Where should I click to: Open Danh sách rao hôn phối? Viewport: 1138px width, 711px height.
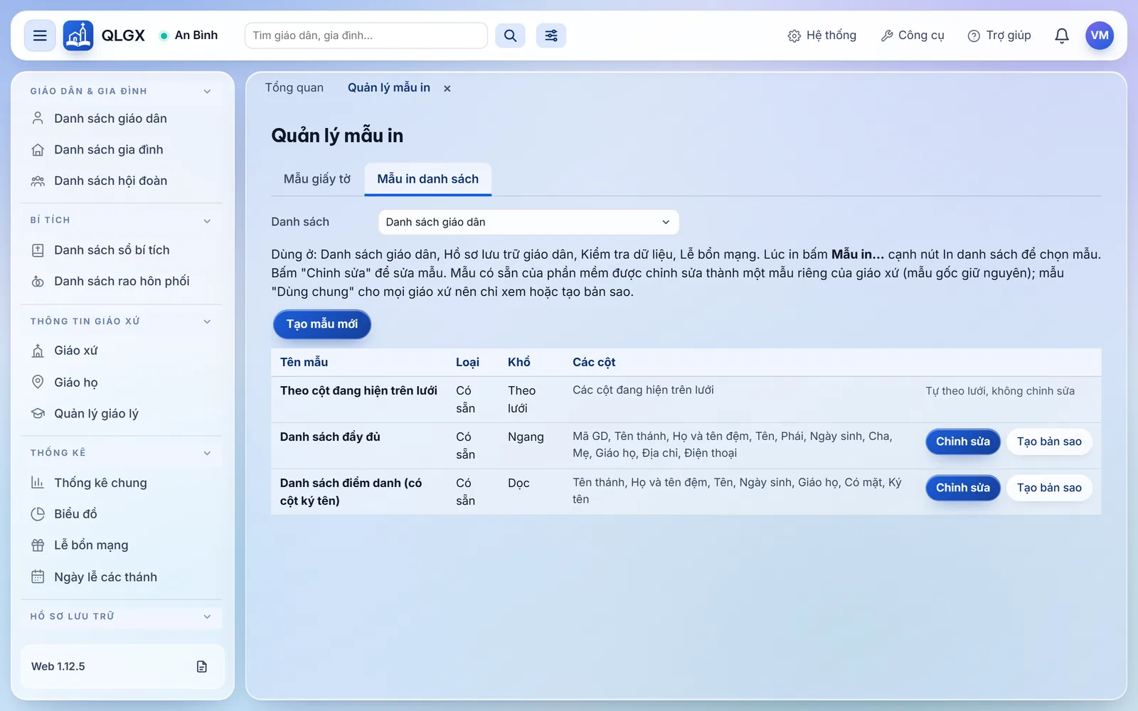[122, 282]
